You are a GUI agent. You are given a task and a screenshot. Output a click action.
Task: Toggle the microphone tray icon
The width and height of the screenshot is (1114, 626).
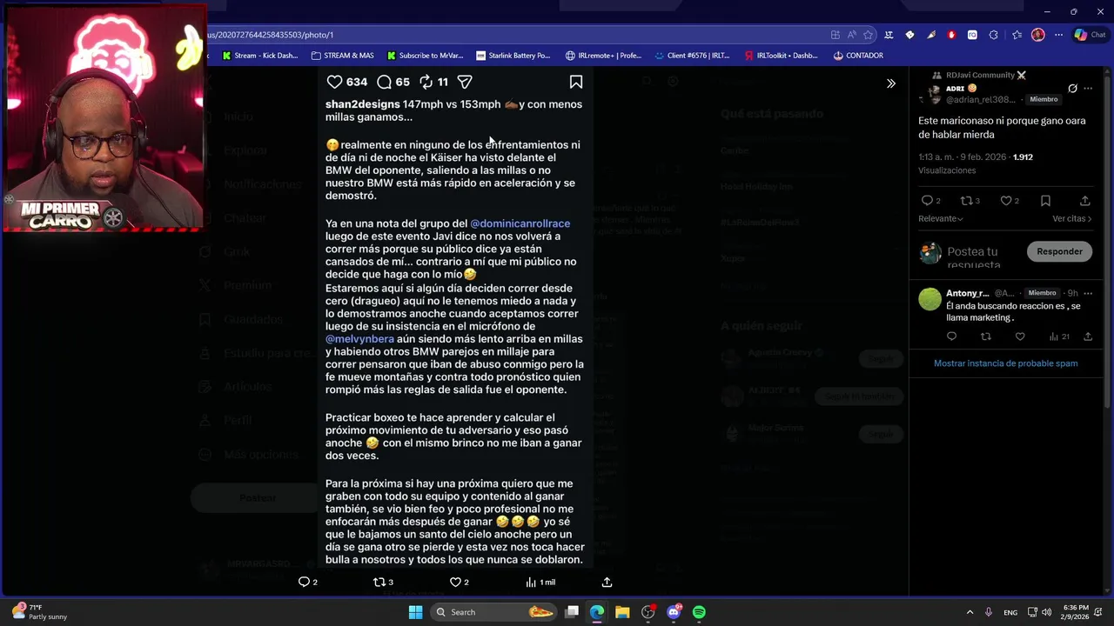click(989, 612)
